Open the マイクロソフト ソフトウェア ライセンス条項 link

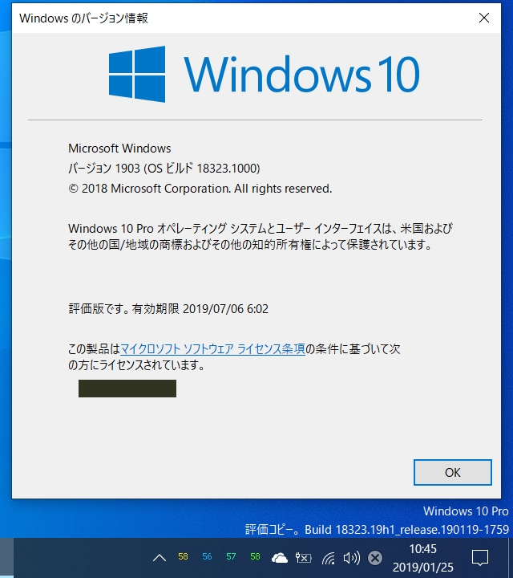212,348
